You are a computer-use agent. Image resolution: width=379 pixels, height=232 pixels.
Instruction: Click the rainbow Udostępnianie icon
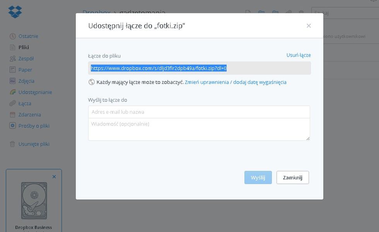tap(12, 92)
